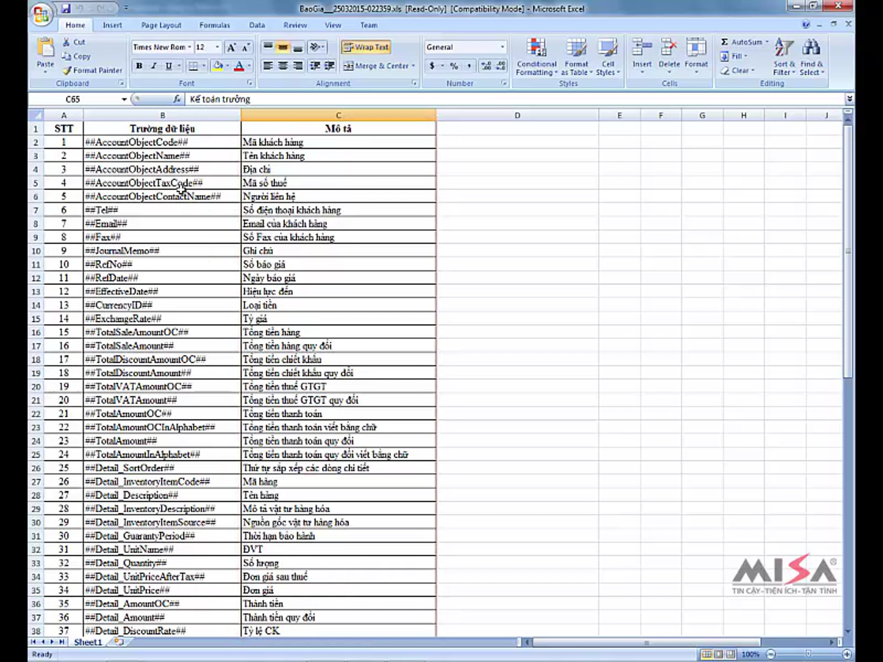The width and height of the screenshot is (883, 662).
Task: Align cell text to the bottom
Action: click(x=298, y=47)
